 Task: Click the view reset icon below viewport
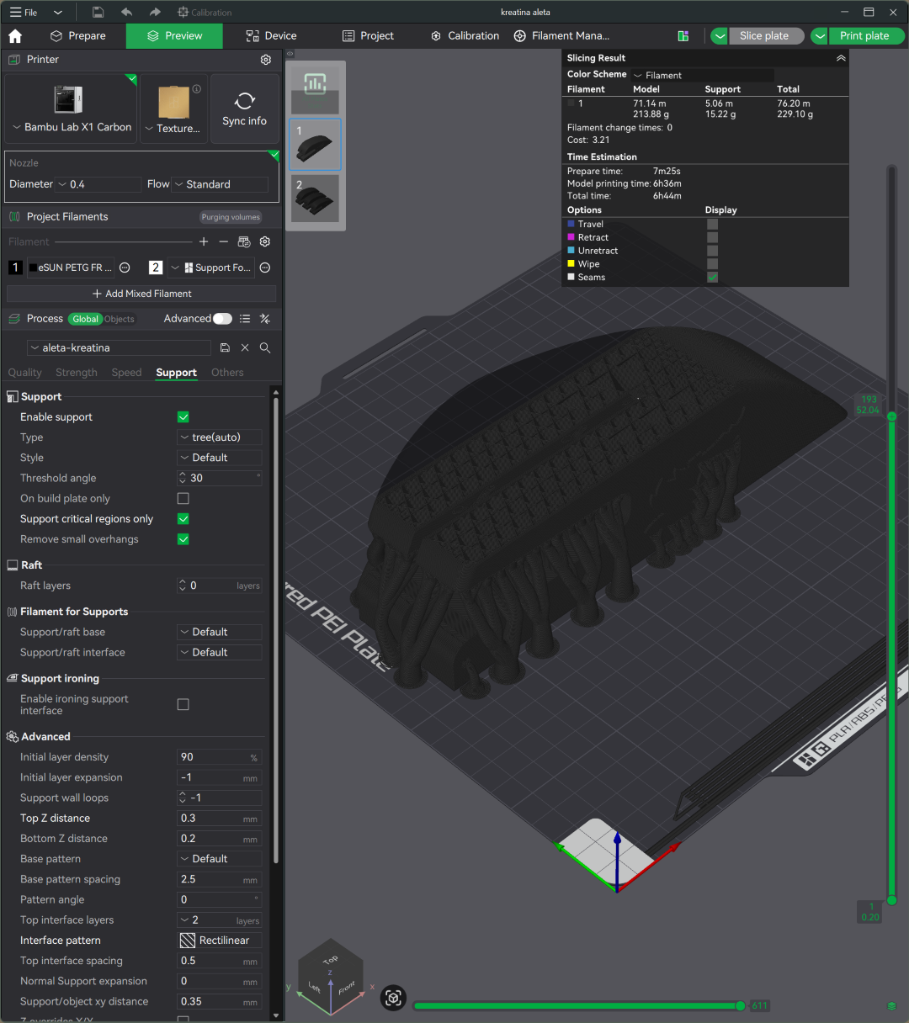(393, 998)
